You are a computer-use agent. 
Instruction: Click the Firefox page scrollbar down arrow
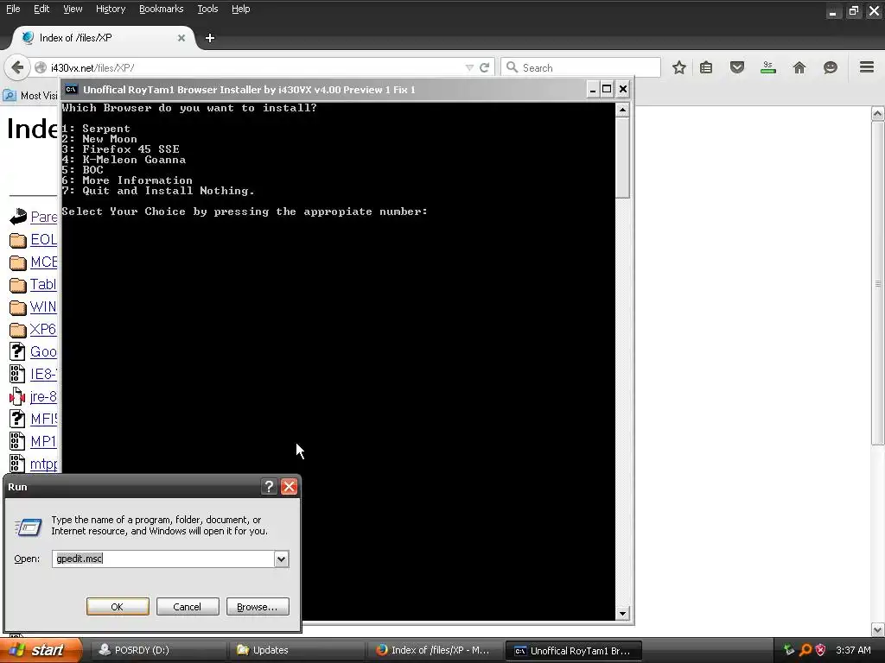[878, 629]
